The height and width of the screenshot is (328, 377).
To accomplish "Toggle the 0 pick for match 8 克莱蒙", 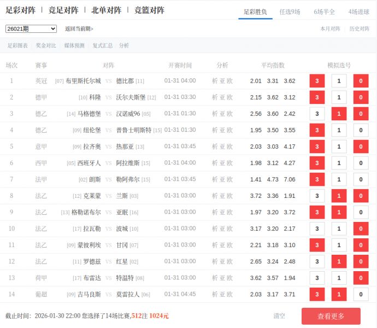I will 361,196.
